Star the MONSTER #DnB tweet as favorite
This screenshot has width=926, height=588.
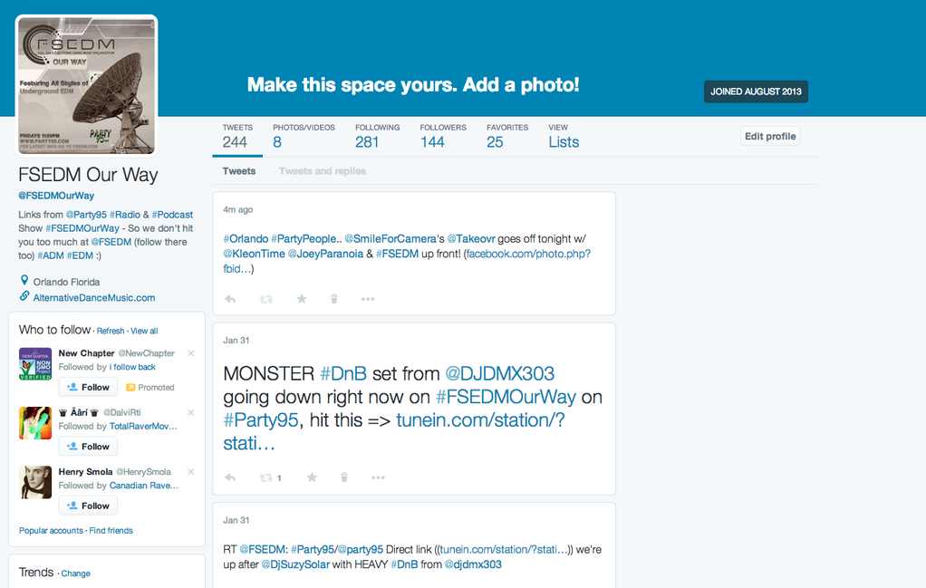(x=312, y=477)
